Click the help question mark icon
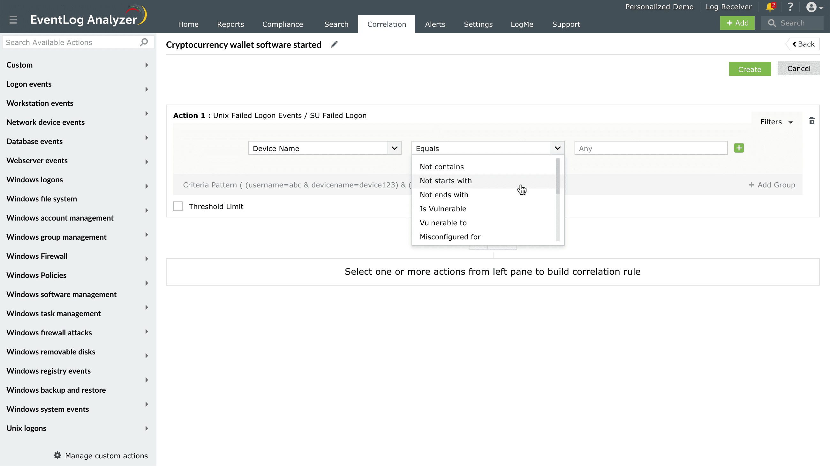Image resolution: width=830 pixels, height=466 pixels. coord(790,7)
